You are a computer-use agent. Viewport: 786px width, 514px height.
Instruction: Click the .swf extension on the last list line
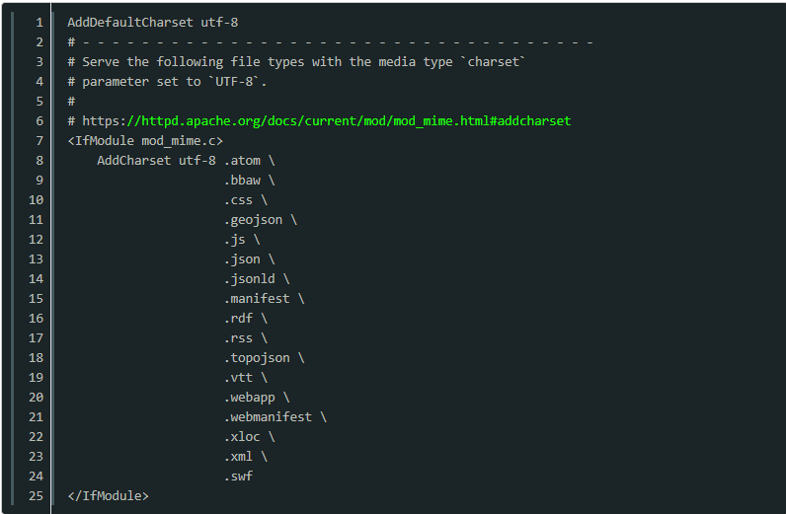238,476
